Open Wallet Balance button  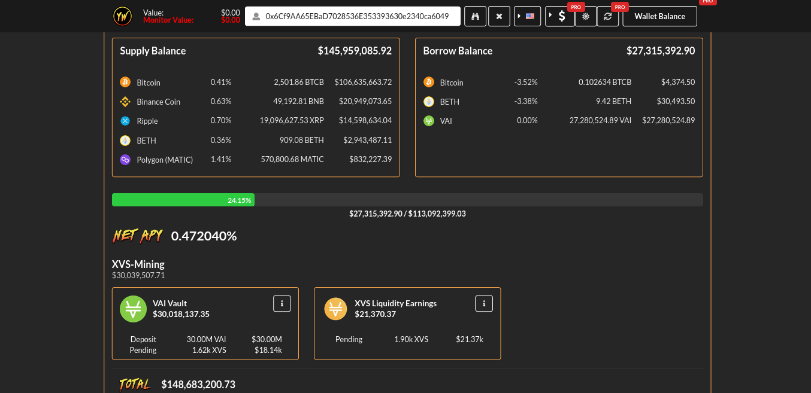660,16
